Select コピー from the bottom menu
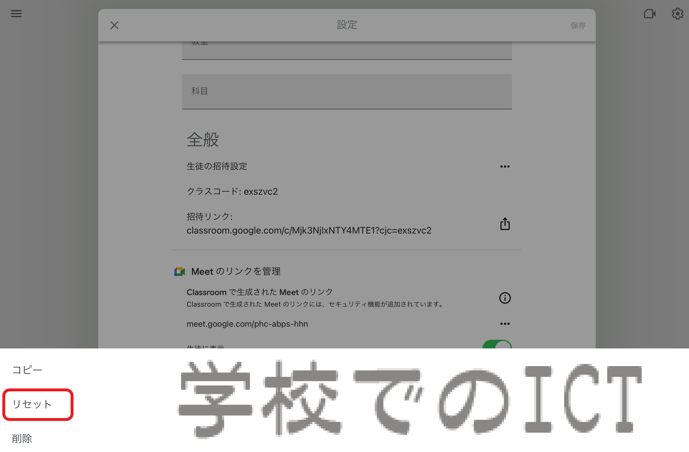The height and width of the screenshot is (452, 689). [x=27, y=370]
